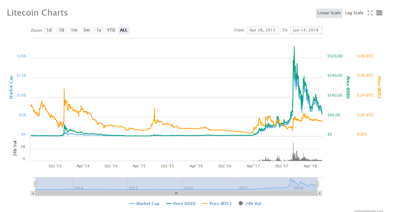Set zoom to 1y
This screenshot has width=397, height=212.
pos(98,30)
